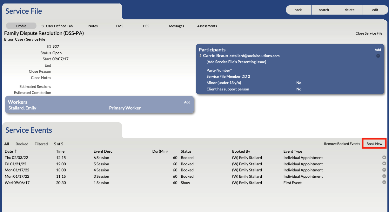
Task: Sort by Time column header
Action: 60,151
